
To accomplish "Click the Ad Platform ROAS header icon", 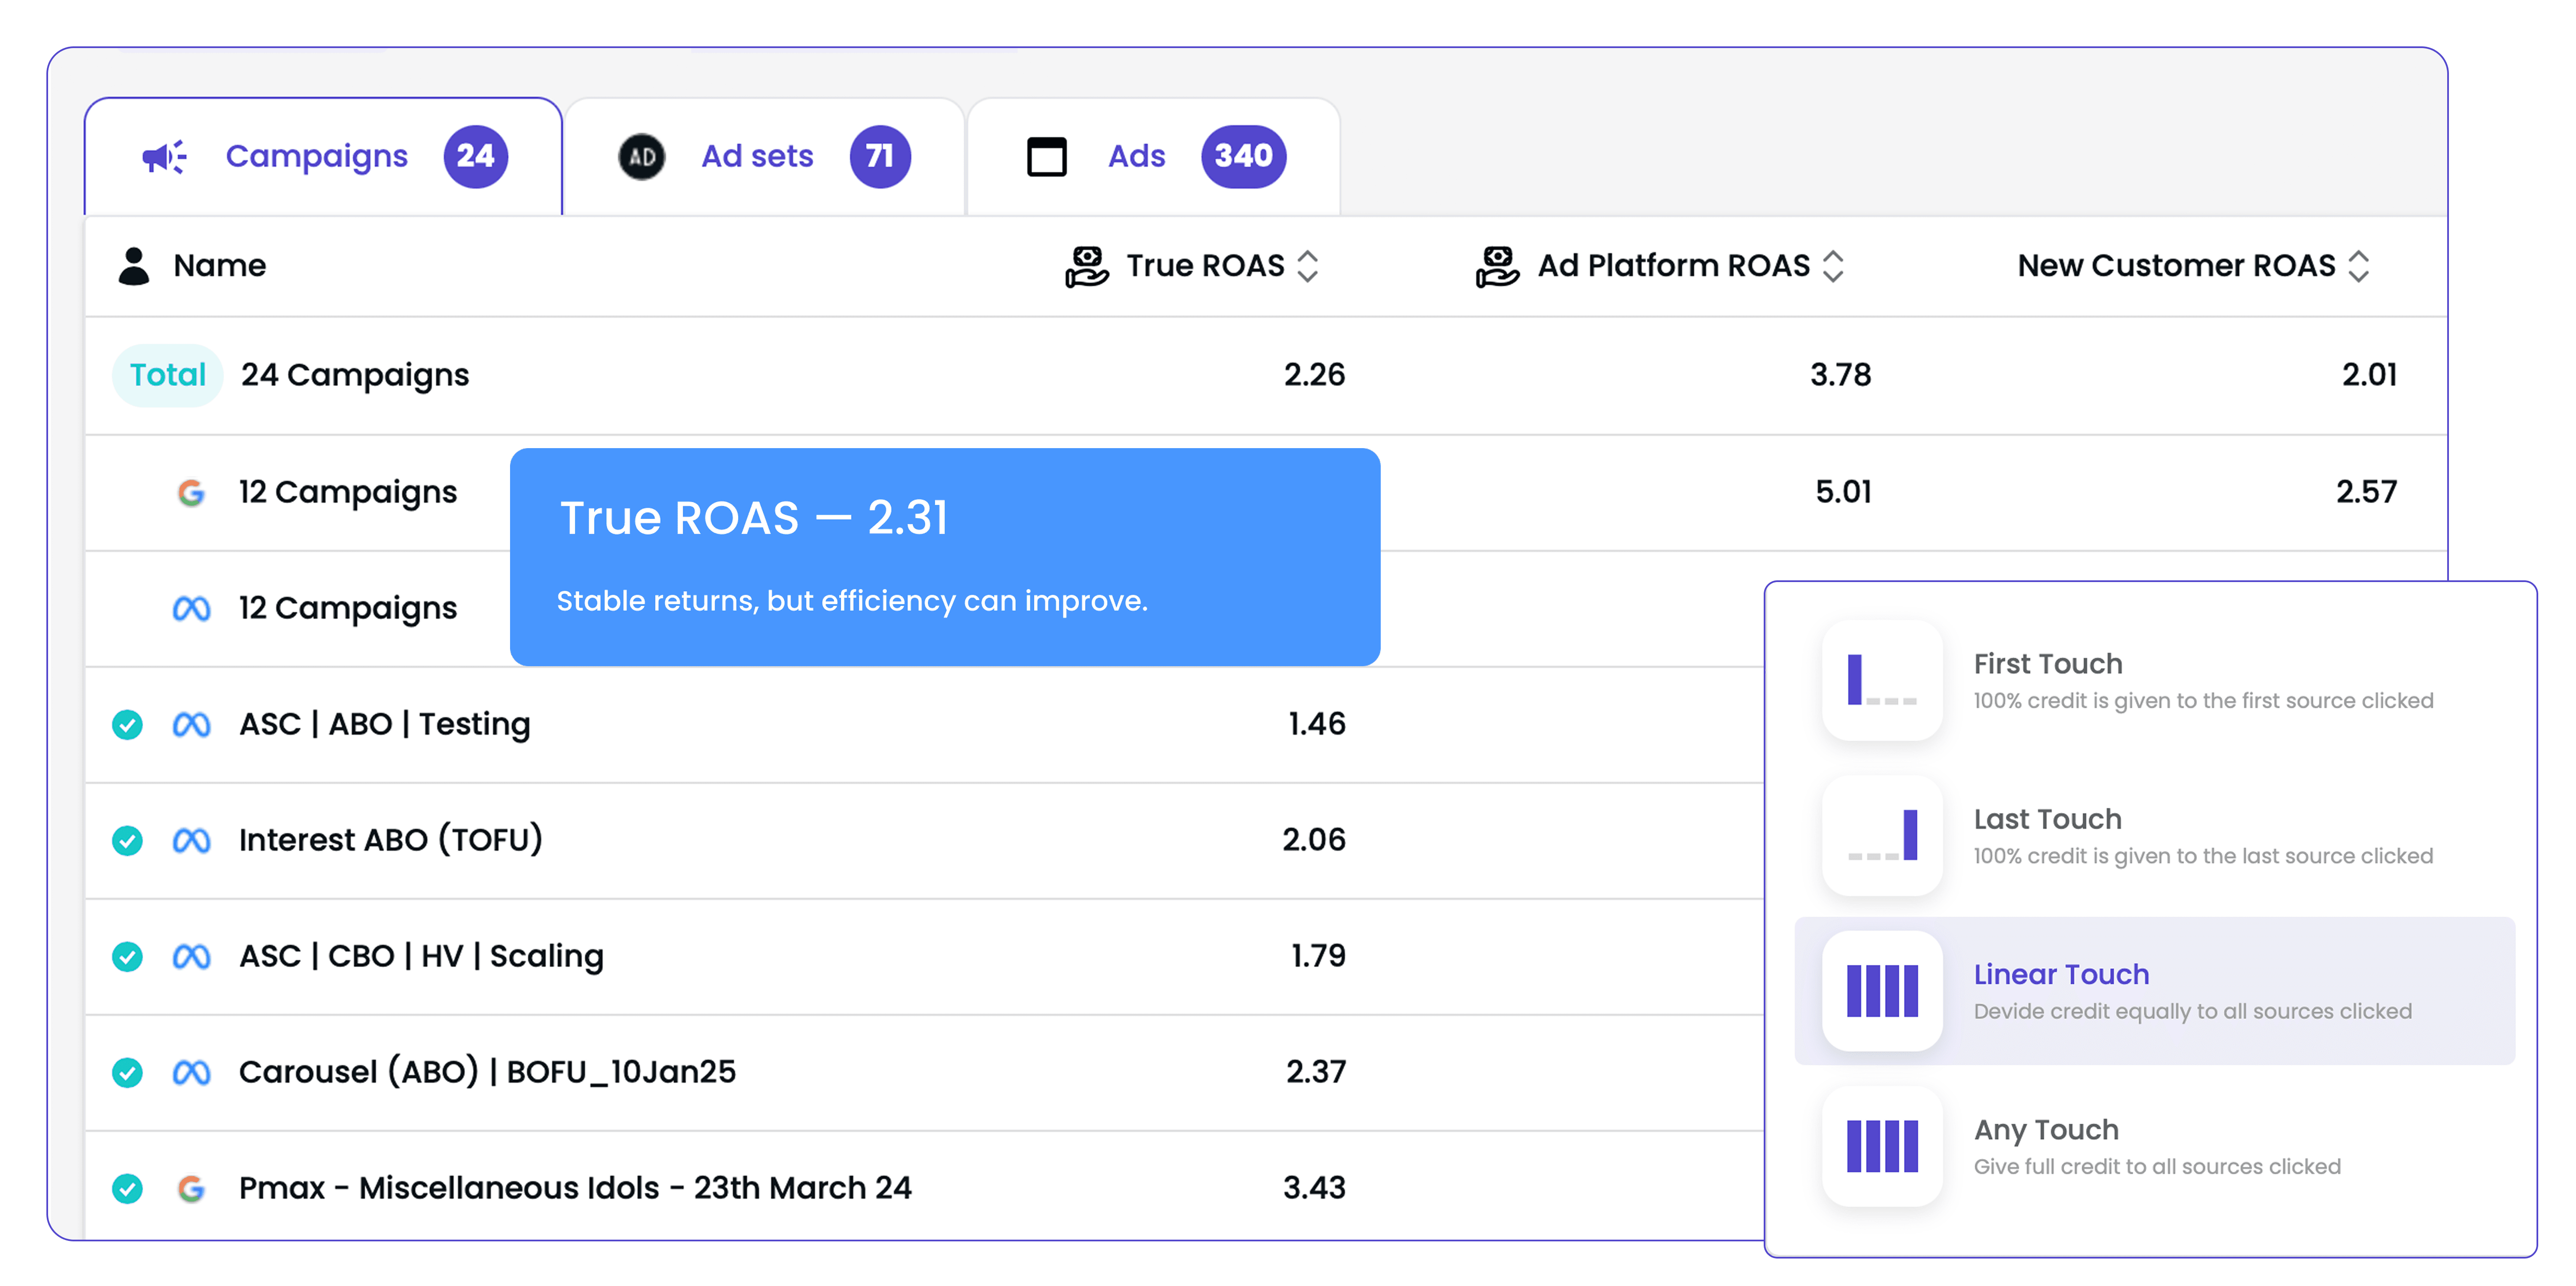I will coord(1498,266).
